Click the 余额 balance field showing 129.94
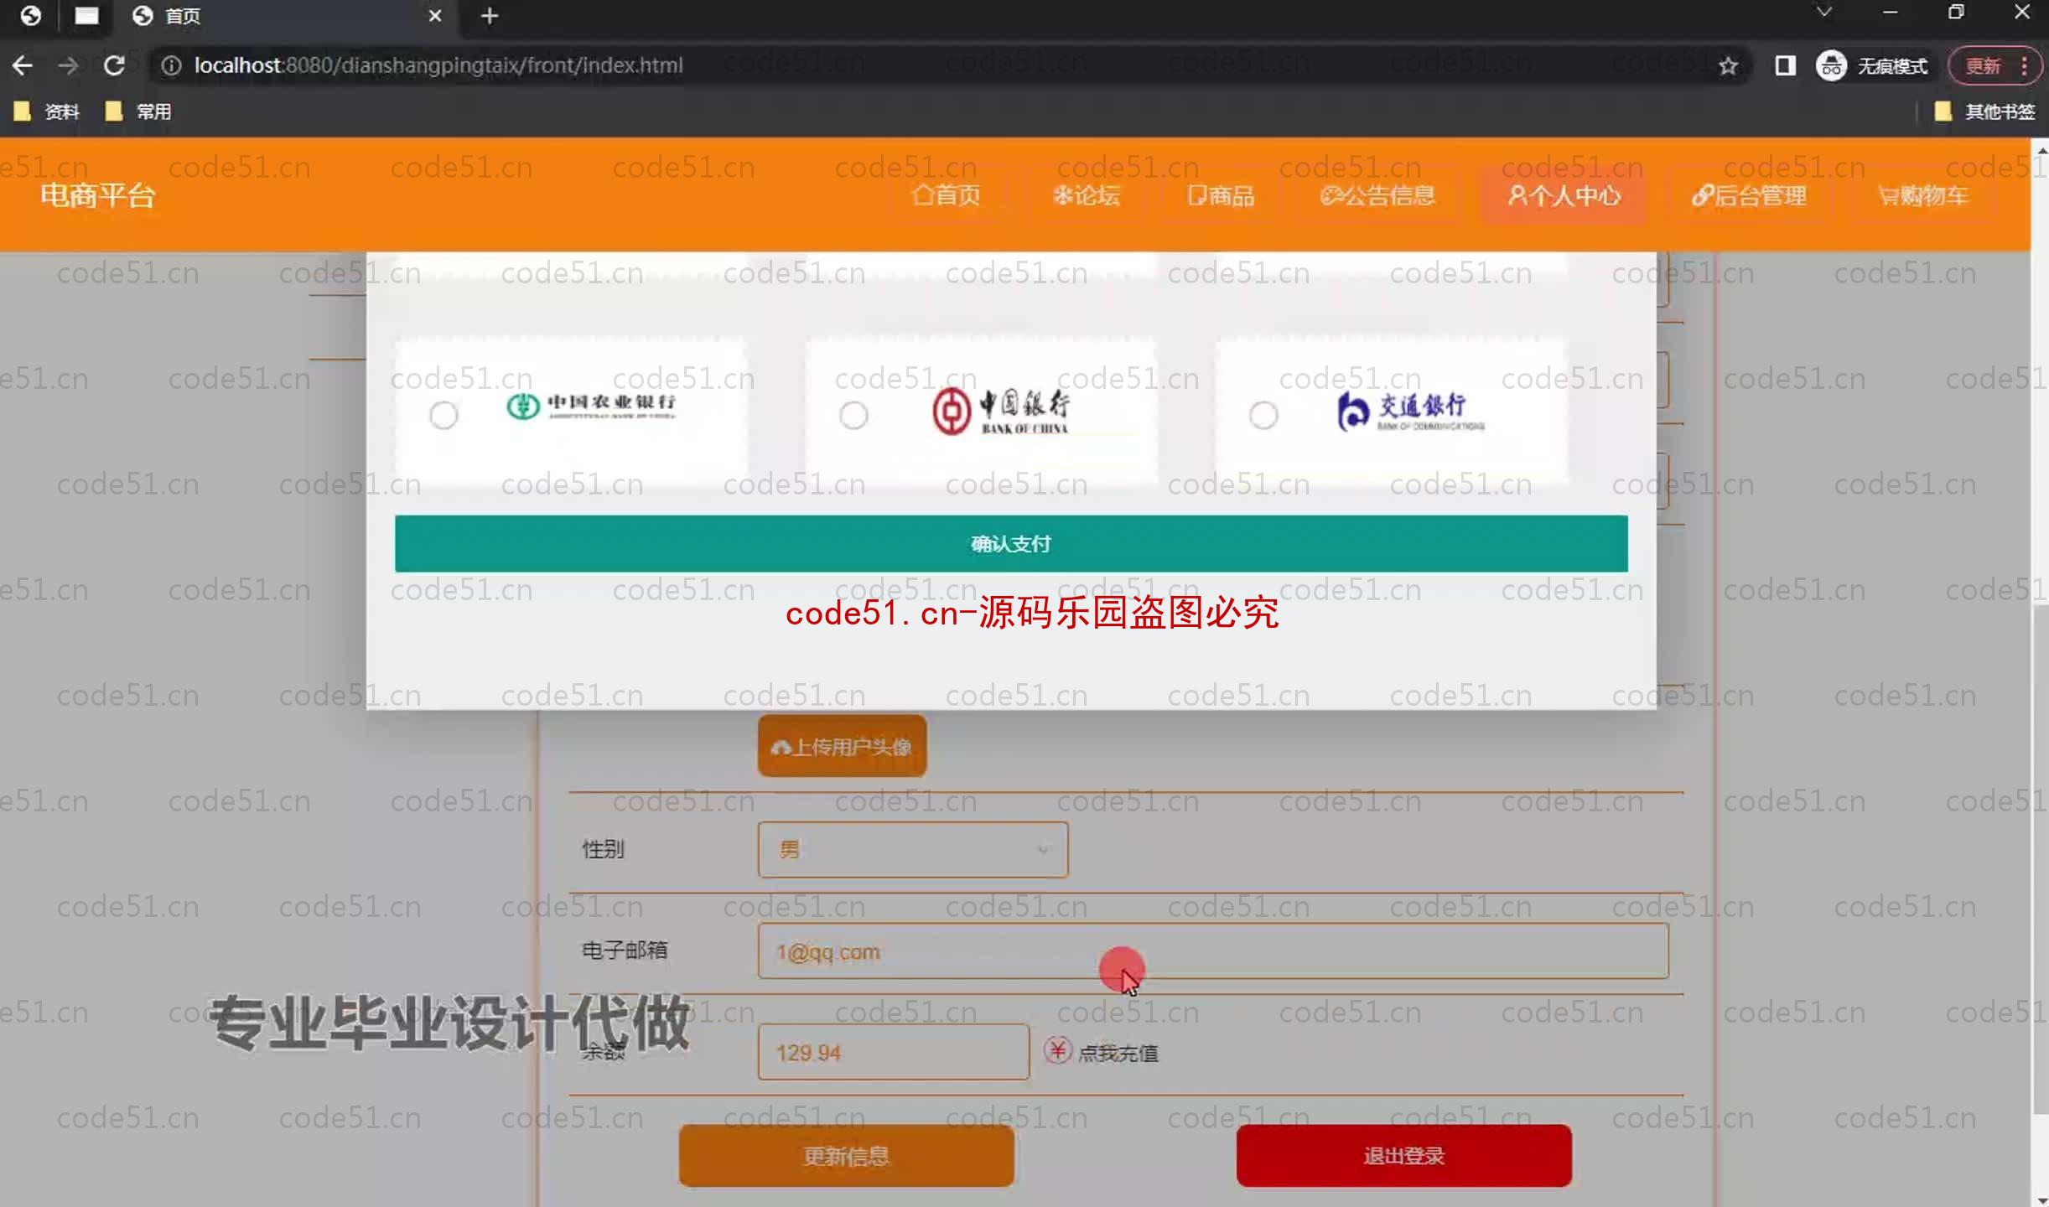Screen dimensions: 2049x1207 tap(894, 1052)
